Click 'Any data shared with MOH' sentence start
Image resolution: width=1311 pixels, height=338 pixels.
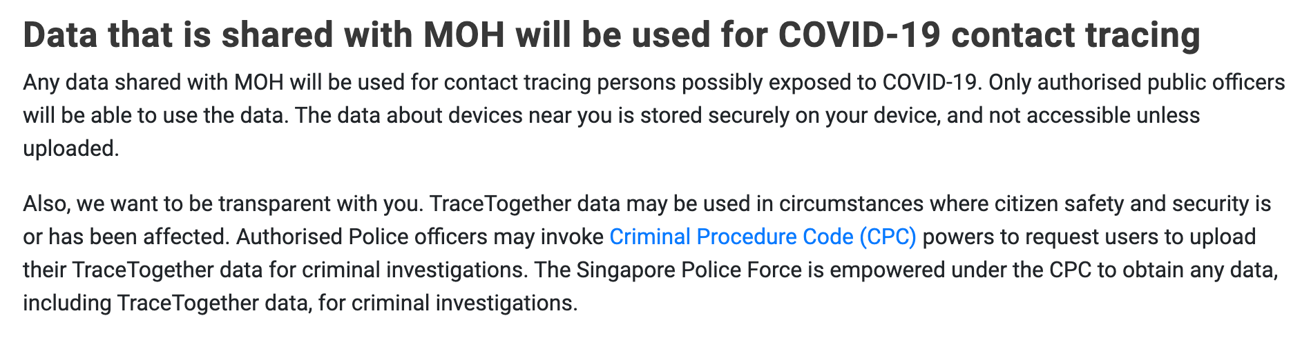pyautogui.click(x=153, y=83)
